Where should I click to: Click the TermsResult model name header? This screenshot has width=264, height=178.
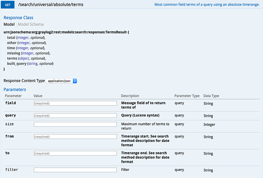point(66,32)
